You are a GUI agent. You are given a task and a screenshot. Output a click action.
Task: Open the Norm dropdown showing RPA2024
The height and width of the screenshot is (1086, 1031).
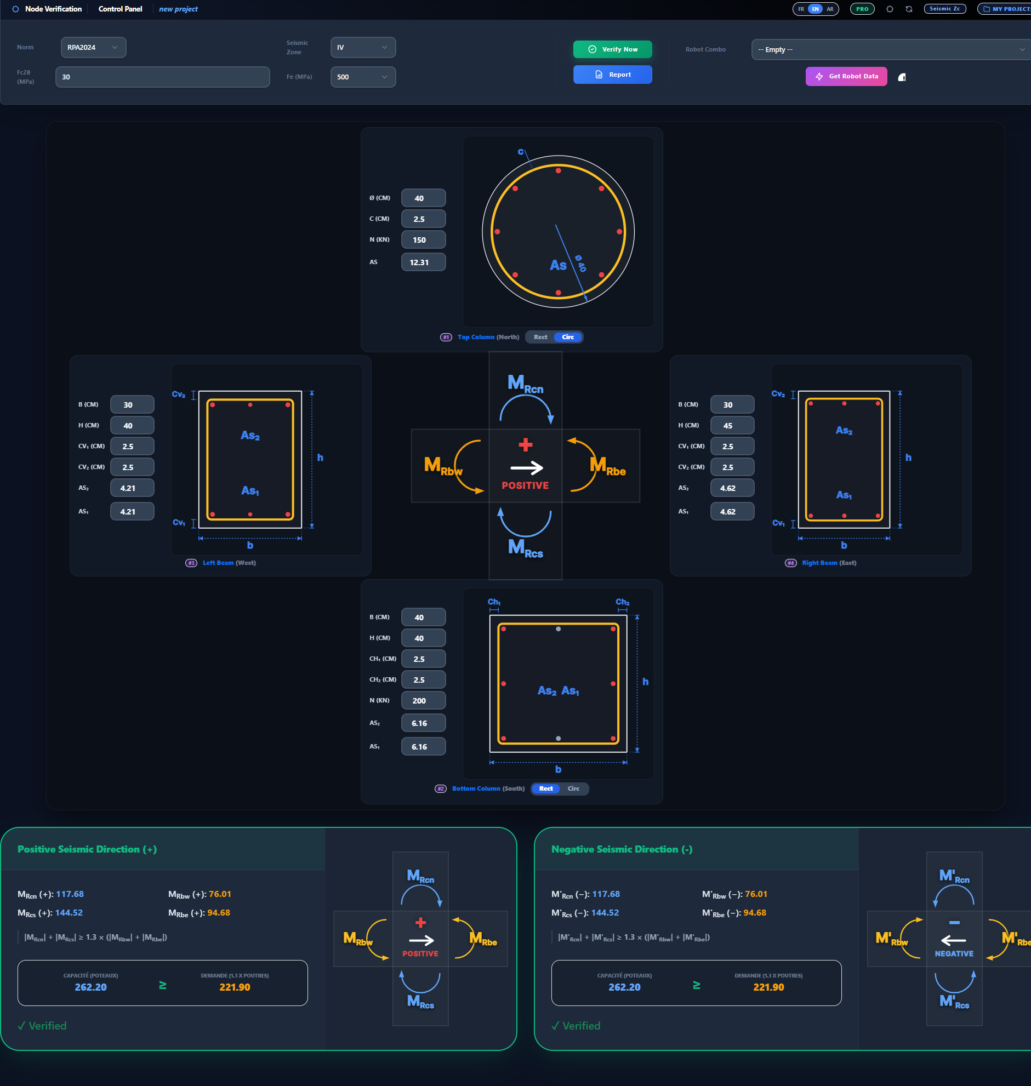[x=93, y=47]
